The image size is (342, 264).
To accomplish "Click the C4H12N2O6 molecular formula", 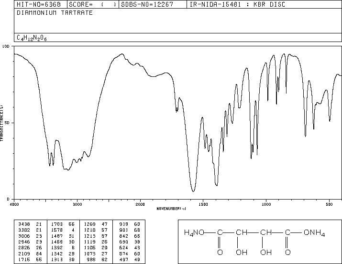I will point(32,38).
